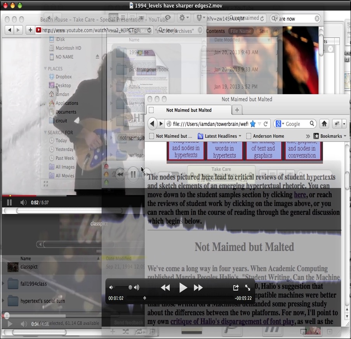Image resolution: width=351 pixels, height=339 pixels.
Task: Open gear action menu in background toolbar
Action: click(184, 18)
